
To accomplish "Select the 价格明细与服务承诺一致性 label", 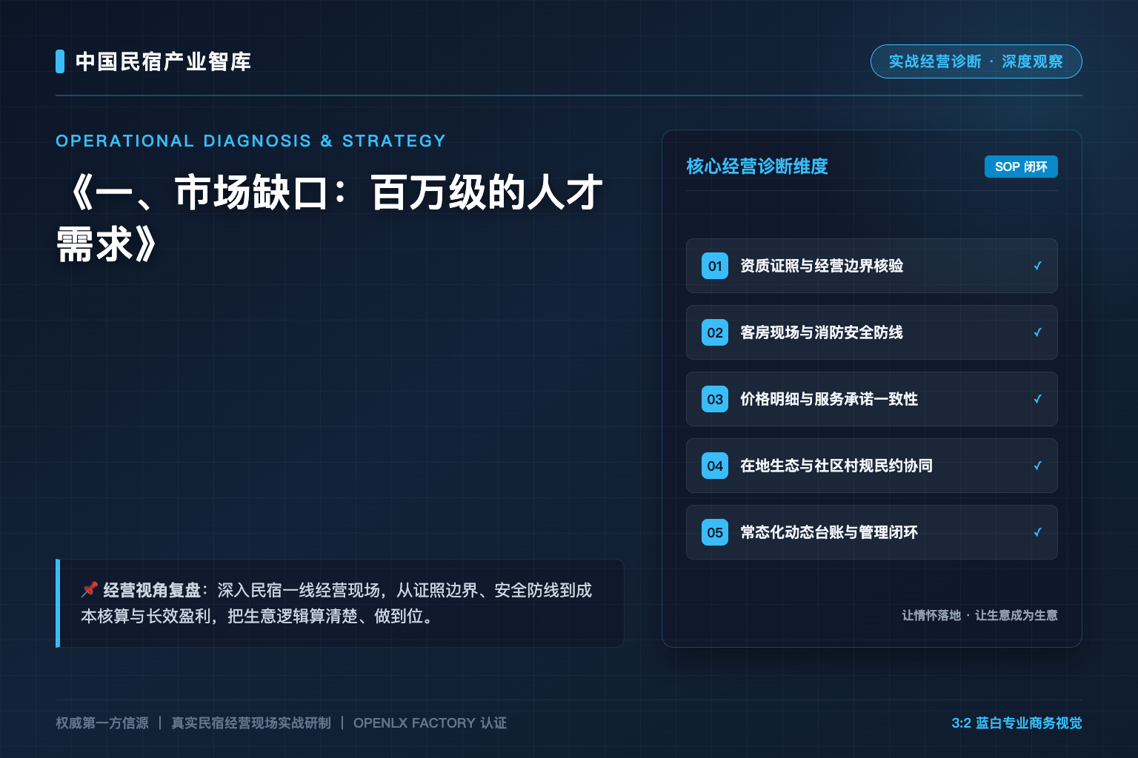I will click(x=829, y=399).
